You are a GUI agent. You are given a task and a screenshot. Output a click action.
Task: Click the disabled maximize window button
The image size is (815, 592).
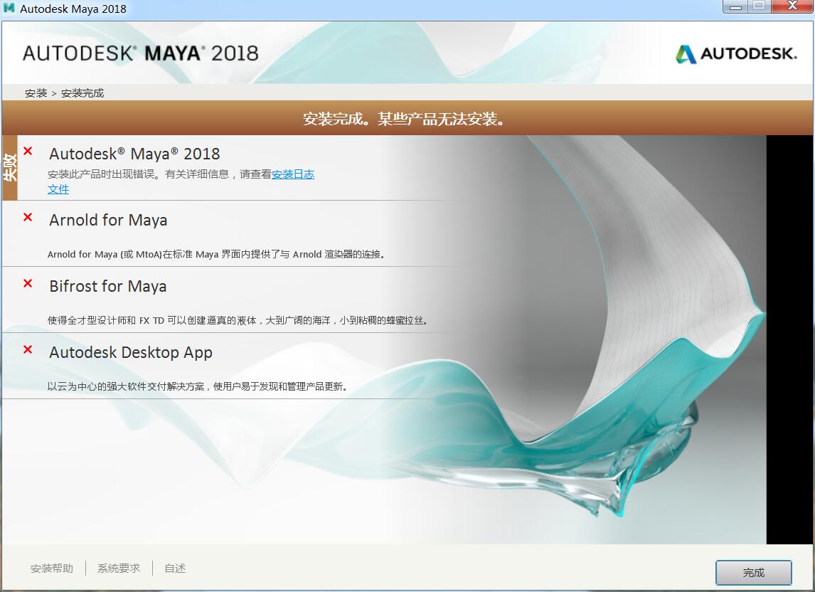click(x=759, y=7)
